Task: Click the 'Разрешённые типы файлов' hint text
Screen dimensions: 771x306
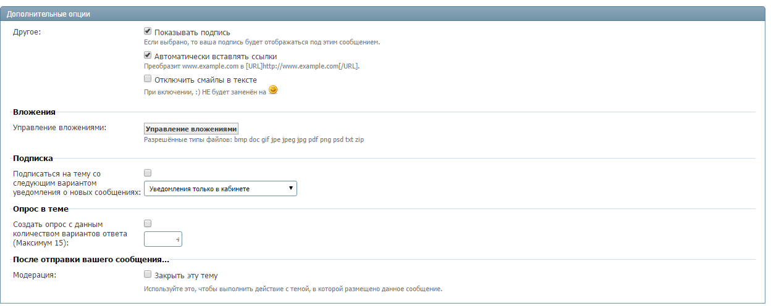Action: click(254, 140)
